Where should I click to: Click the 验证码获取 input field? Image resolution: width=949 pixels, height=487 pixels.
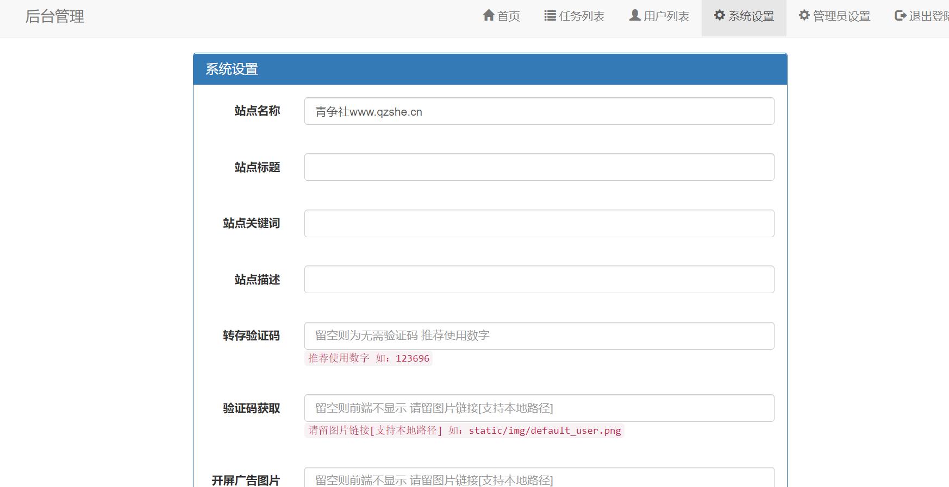pyautogui.click(x=539, y=408)
